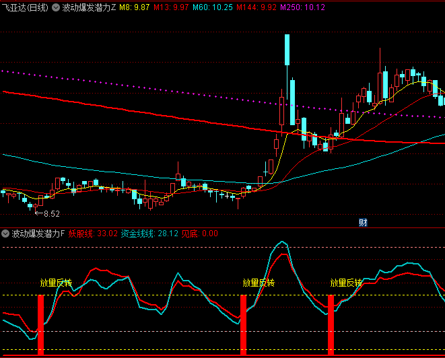Click the first 放量反转 signal label
The height and width of the screenshot is (358, 445).
pyautogui.click(x=56, y=283)
